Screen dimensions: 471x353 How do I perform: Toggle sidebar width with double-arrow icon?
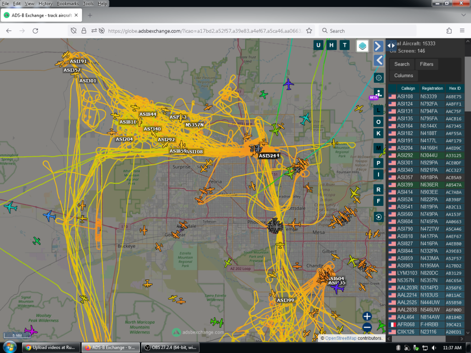391,46
